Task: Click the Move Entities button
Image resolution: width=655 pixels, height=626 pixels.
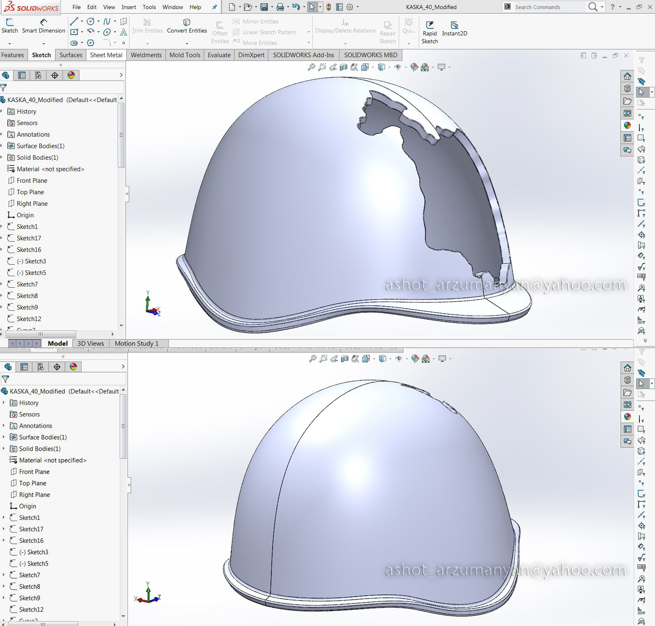Action: tap(255, 43)
